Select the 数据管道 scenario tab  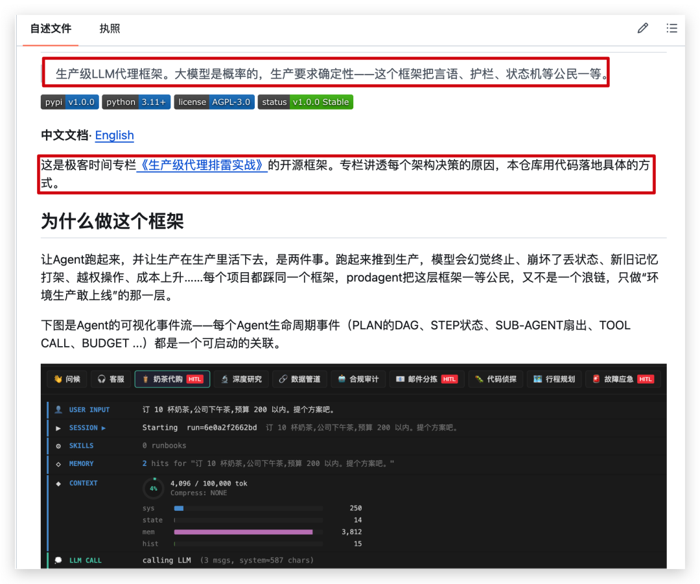[x=299, y=379]
